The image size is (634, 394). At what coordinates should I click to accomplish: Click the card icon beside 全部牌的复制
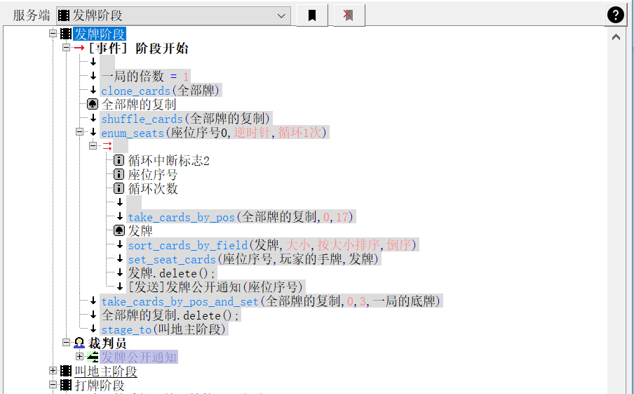coord(93,105)
